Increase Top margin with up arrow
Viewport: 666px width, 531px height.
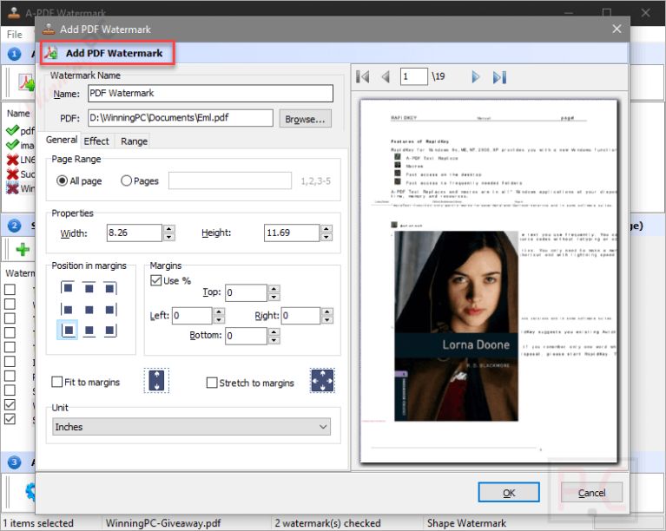[x=274, y=288]
